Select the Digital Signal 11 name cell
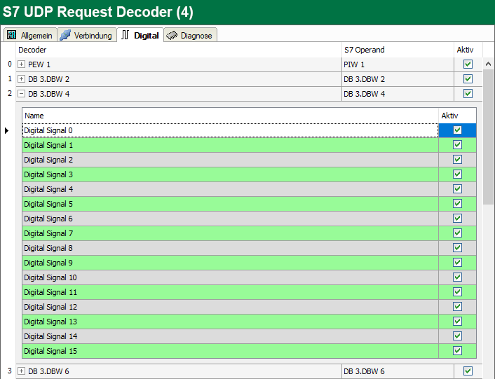This screenshot has width=495, height=379. point(230,292)
